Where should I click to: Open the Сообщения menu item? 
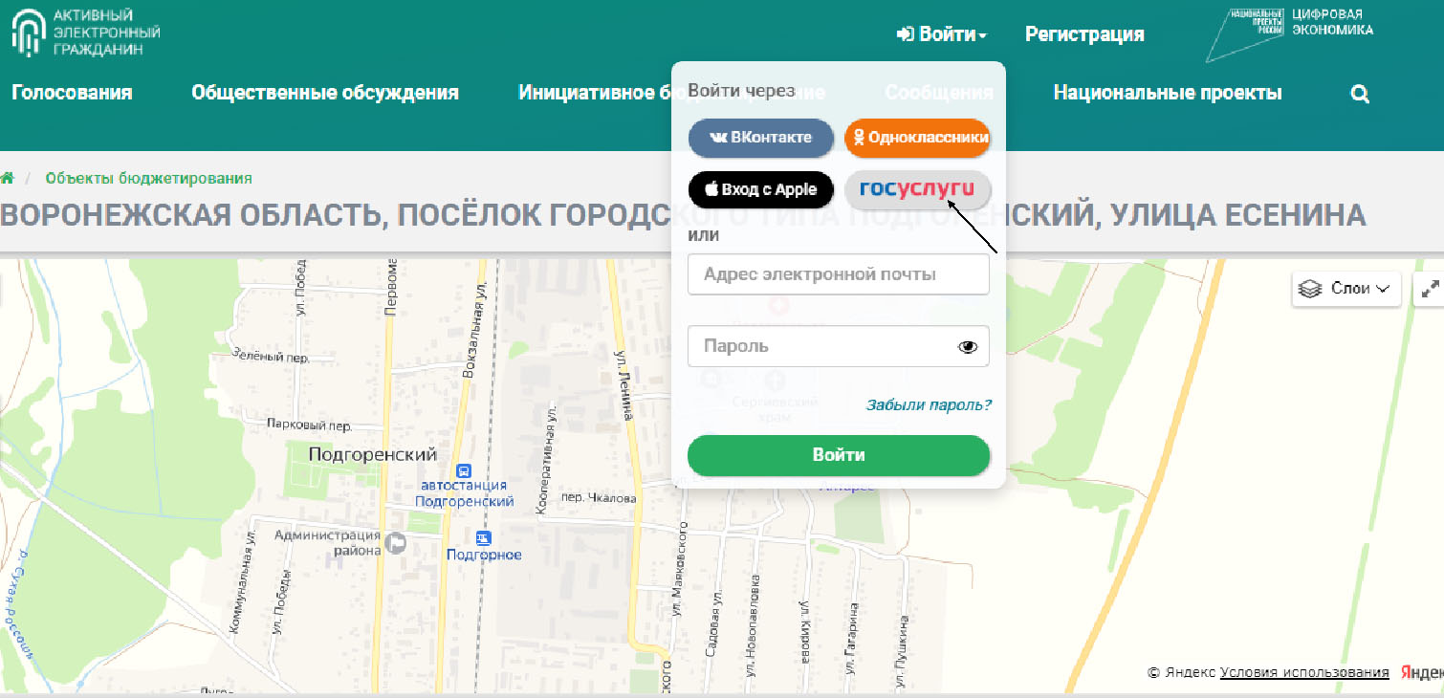[x=939, y=93]
